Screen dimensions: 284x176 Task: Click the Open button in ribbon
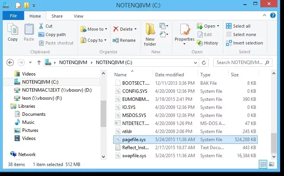click(x=208, y=26)
